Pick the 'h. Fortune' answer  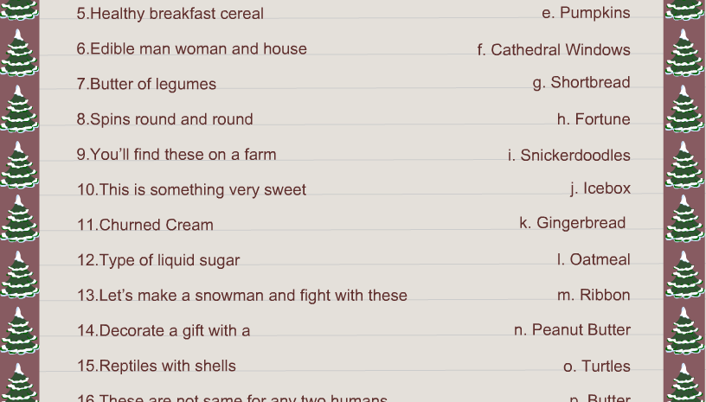pos(594,119)
